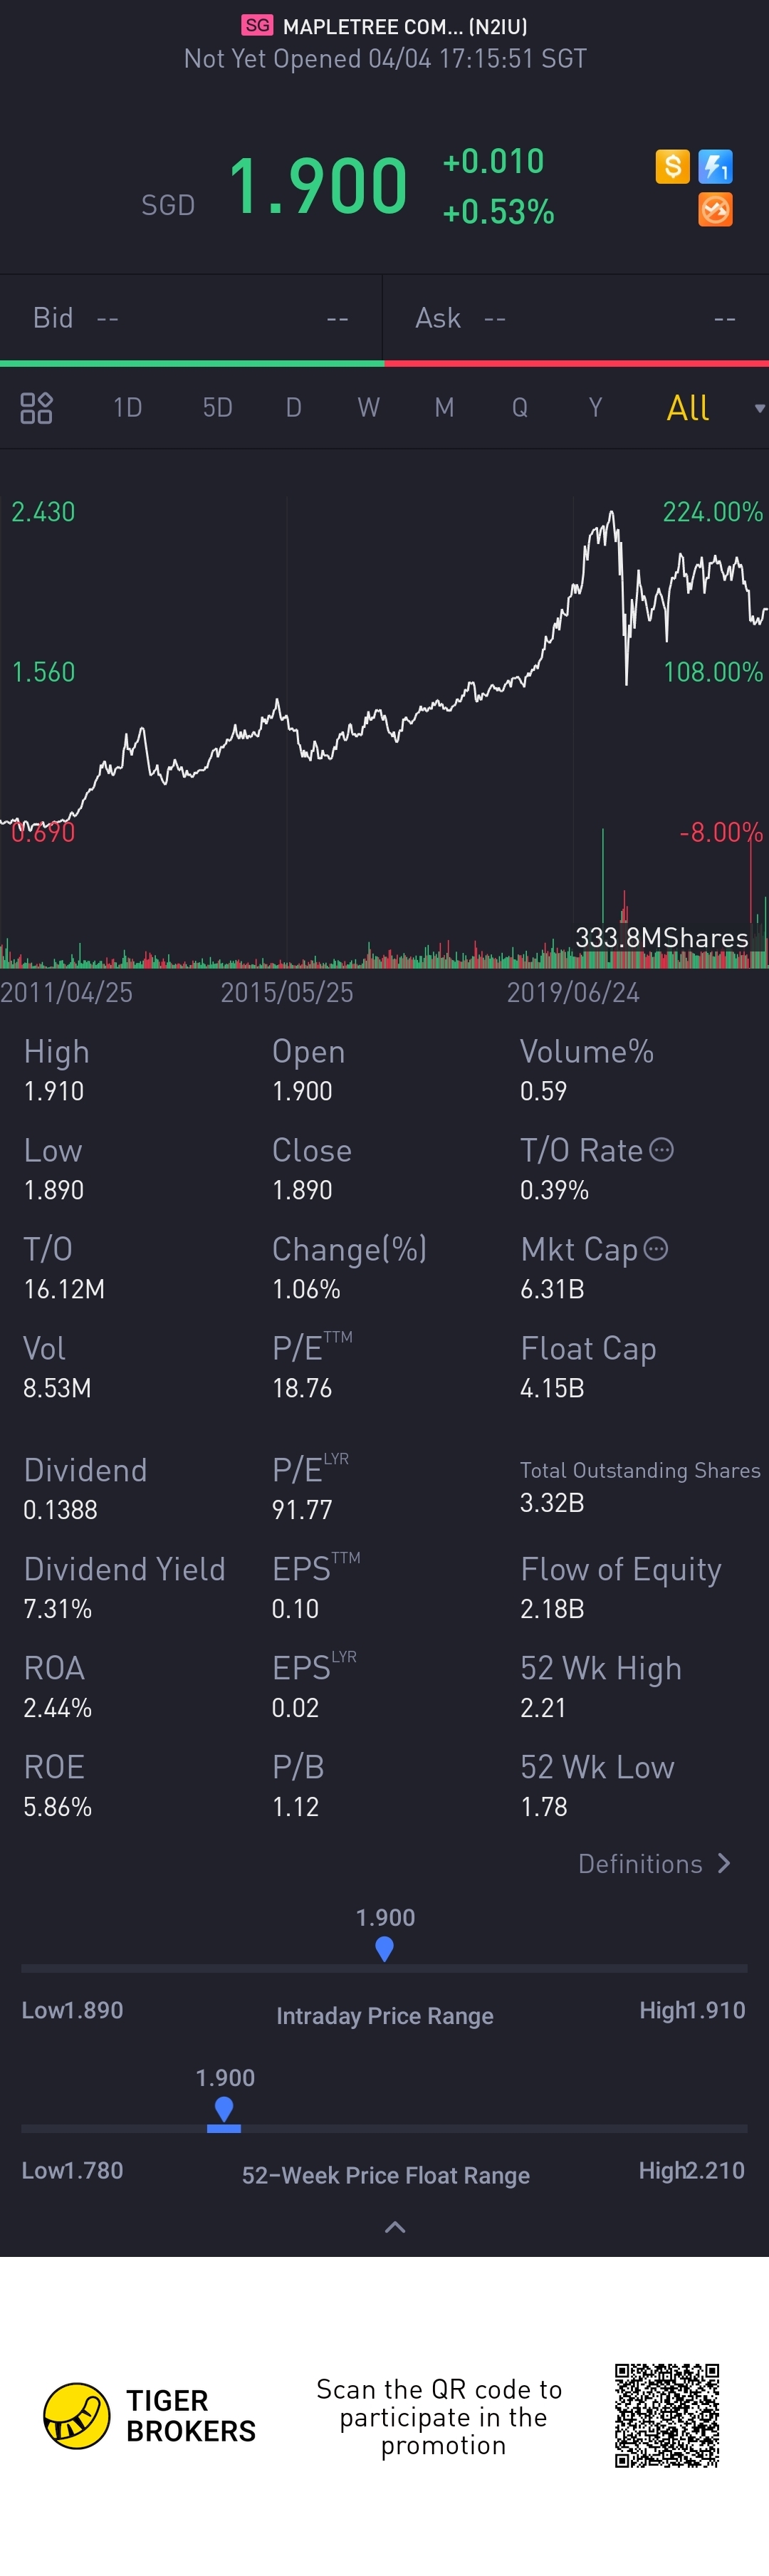Screen dimensions: 769x2576
Task: Tap the SG market flag badge
Action: 257,26
